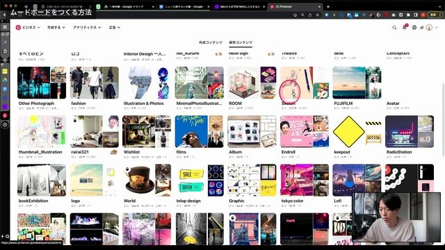Open the new tab plus button
The image size is (445, 250).
click(x=328, y=6)
